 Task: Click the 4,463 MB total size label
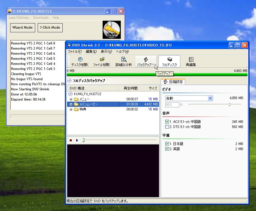(x=240, y=71)
